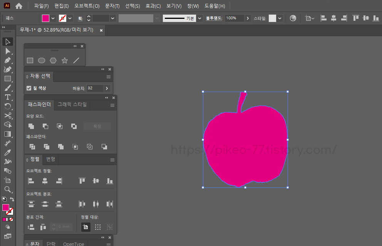Click the Unite shape mode in Pathfinder

pyautogui.click(x=31, y=126)
